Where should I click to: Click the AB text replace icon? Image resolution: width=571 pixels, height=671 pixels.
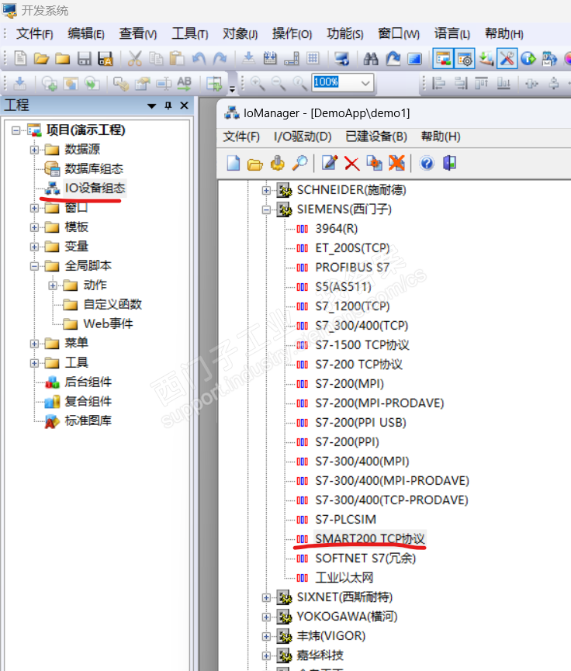click(x=184, y=83)
